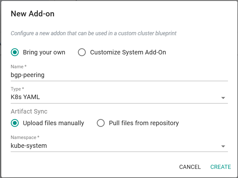Enable Pull files from repository radio circle
This screenshot has width=238, height=178.
click(x=101, y=123)
